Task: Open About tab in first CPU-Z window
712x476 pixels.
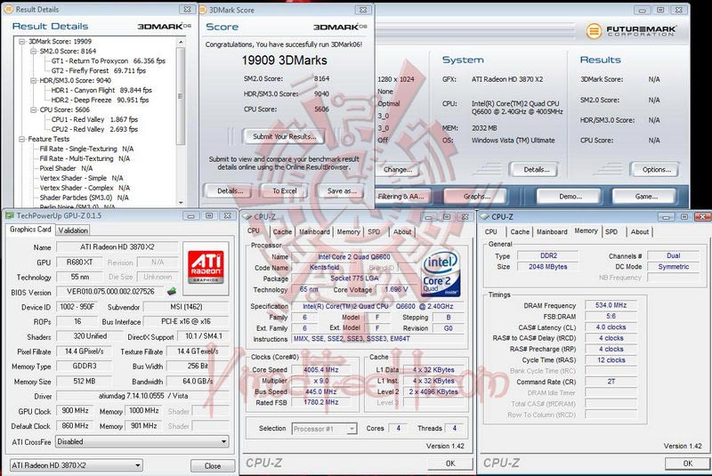Action: [402, 232]
